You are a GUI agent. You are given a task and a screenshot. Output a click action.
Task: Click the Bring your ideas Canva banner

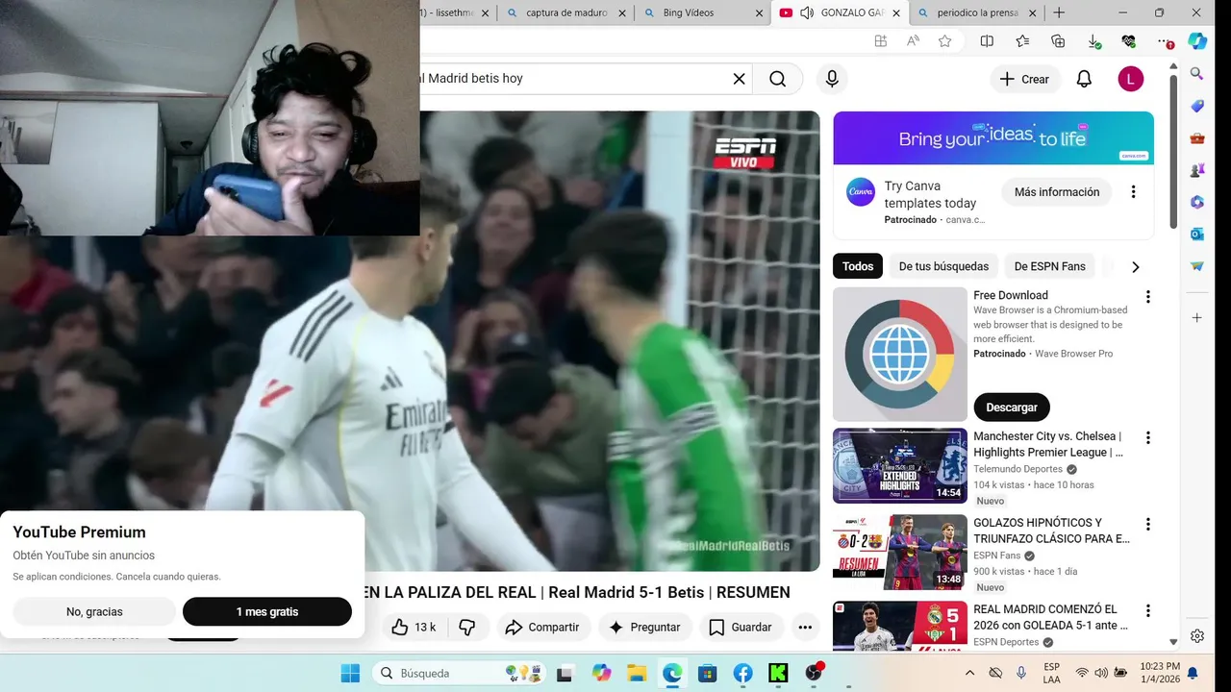pyautogui.click(x=993, y=138)
